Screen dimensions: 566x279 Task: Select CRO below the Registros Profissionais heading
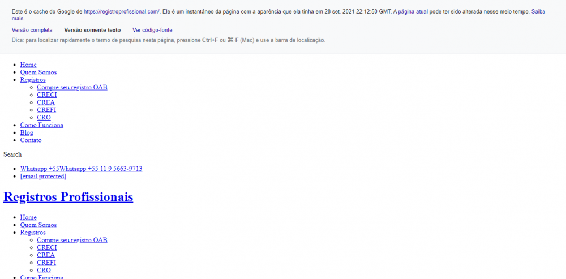(44, 271)
